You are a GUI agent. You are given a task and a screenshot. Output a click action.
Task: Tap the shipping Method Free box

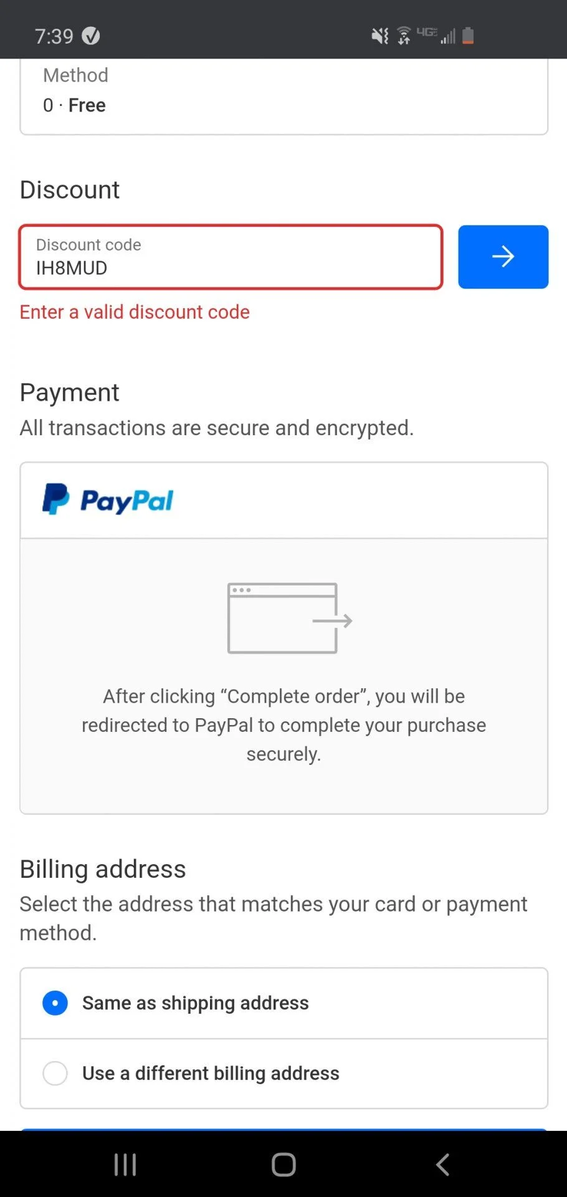(283, 97)
